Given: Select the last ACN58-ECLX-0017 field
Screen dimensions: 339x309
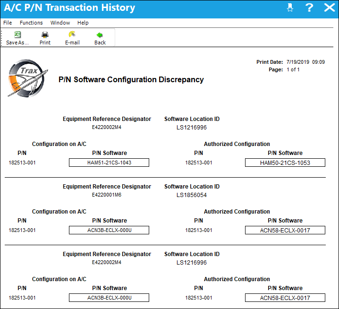Looking at the screenshot, I should click(285, 298).
